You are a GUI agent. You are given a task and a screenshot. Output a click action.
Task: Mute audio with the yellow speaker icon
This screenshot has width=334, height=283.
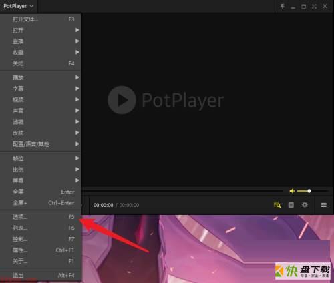pos(292,191)
